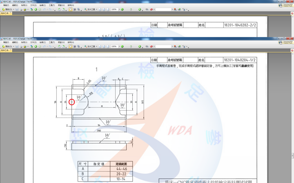
Task: Click the 開啟(O) open button in upper window
Action: pyautogui.click(x=7, y=9)
